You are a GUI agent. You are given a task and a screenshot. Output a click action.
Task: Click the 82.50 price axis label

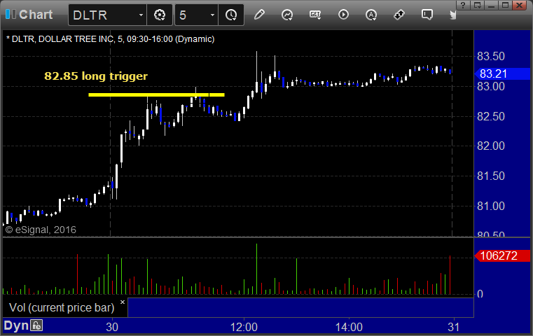(491, 116)
